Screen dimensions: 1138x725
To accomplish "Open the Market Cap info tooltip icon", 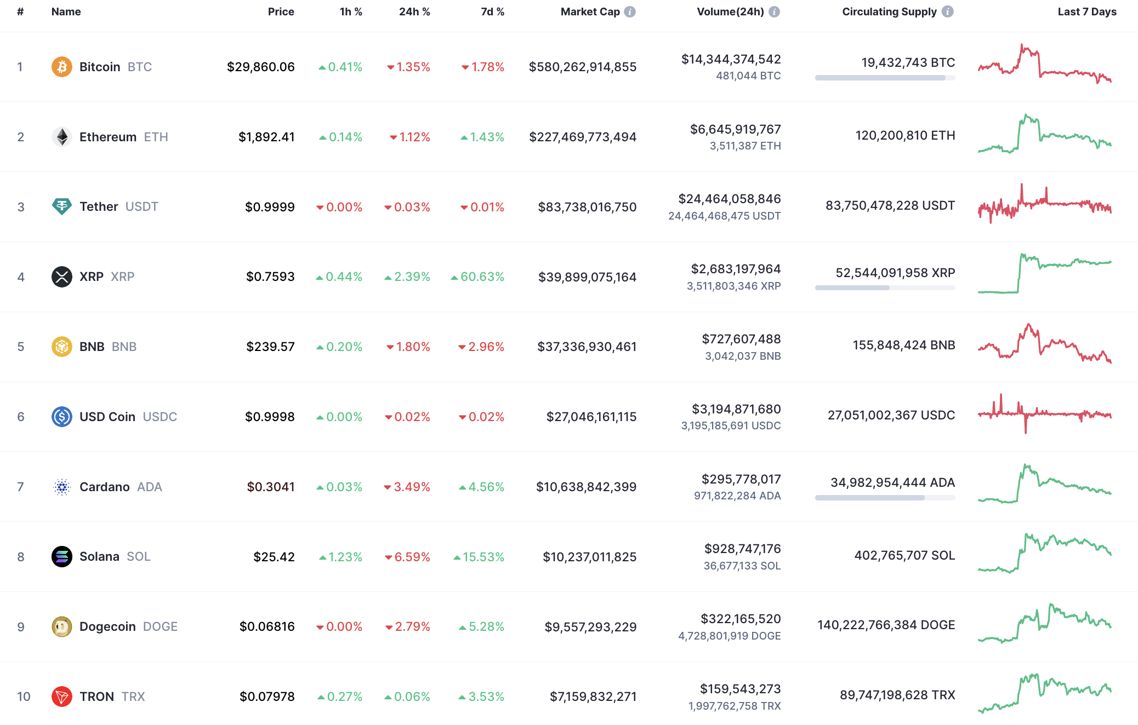I will pyautogui.click(x=629, y=11).
